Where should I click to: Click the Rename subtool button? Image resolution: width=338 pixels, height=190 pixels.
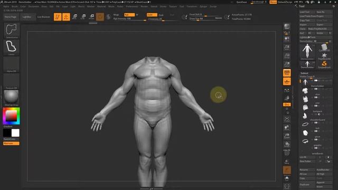click(307, 170)
